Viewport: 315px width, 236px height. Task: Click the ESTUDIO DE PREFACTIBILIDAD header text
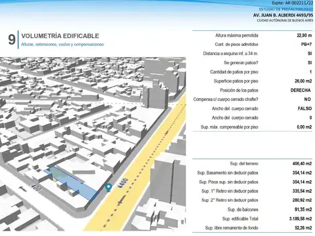(x=286, y=9)
